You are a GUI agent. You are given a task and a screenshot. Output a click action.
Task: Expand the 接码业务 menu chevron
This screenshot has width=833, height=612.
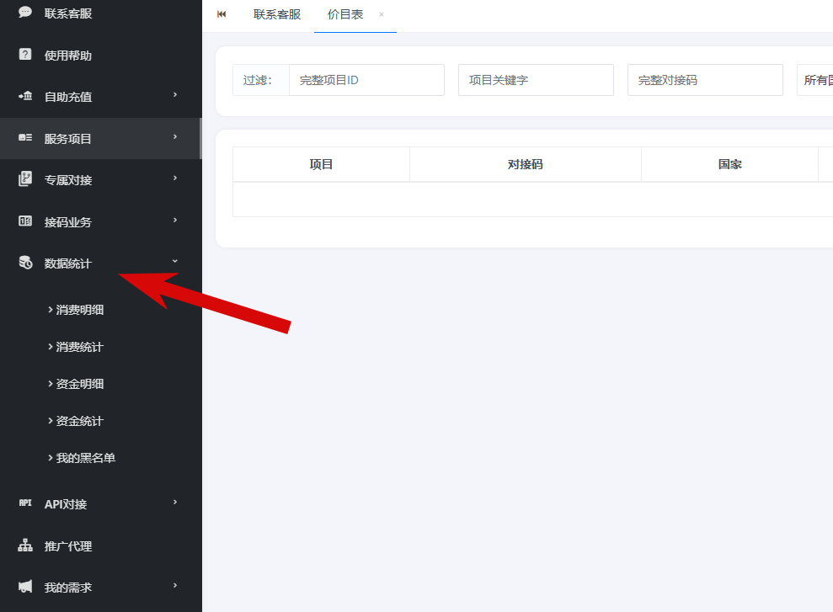coord(175,221)
